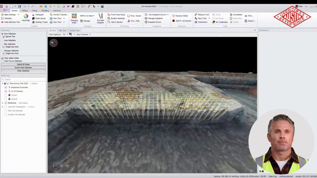Launch the Pre-Split Designer
Viewport: 317px width, 178px height.
point(100,18)
